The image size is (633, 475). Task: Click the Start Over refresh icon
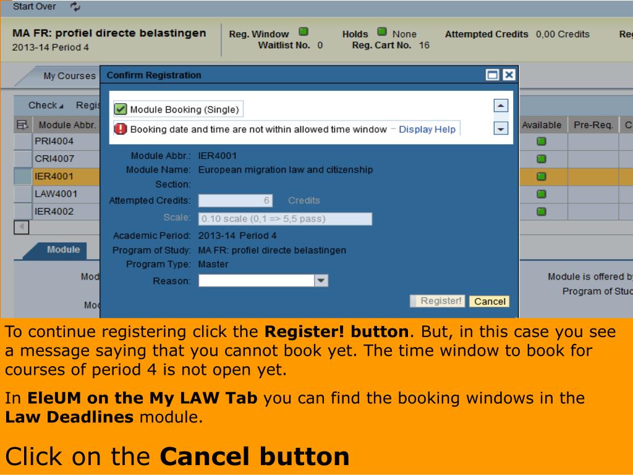pyautogui.click(x=75, y=6)
